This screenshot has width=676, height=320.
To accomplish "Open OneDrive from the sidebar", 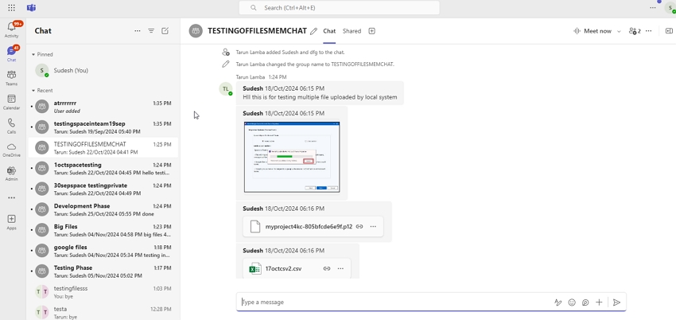I will 12,150.
